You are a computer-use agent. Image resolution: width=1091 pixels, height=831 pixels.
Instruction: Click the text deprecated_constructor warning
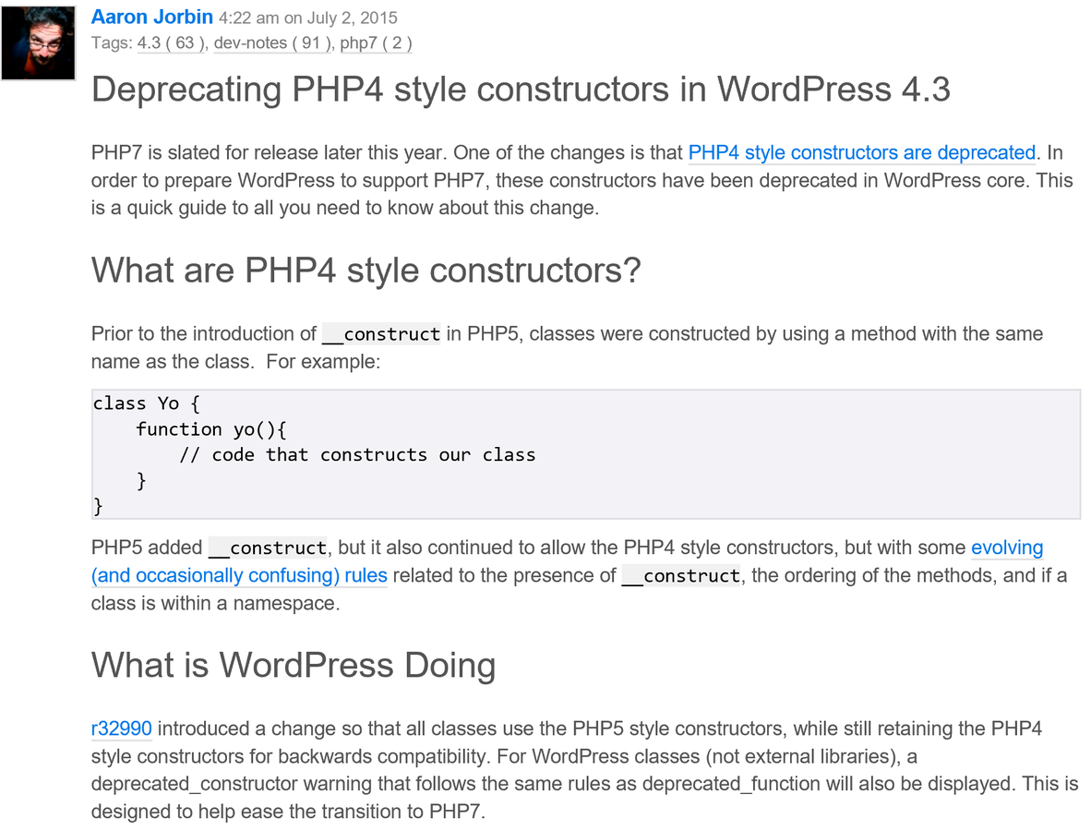point(232,784)
